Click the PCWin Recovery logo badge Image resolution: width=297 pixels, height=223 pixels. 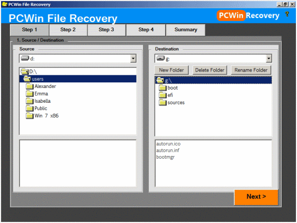pos(248,15)
